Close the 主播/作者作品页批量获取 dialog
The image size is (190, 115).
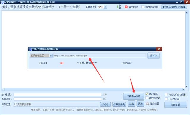[x=159, y=49]
